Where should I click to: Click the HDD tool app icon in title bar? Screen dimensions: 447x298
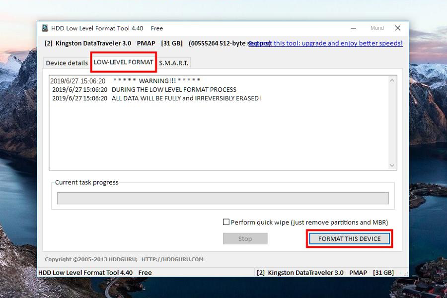click(x=45, y=28)
